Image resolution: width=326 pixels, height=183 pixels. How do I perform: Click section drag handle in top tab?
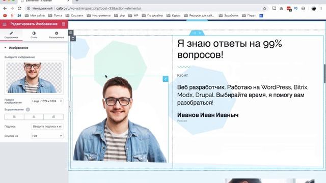tap(194, 33)
